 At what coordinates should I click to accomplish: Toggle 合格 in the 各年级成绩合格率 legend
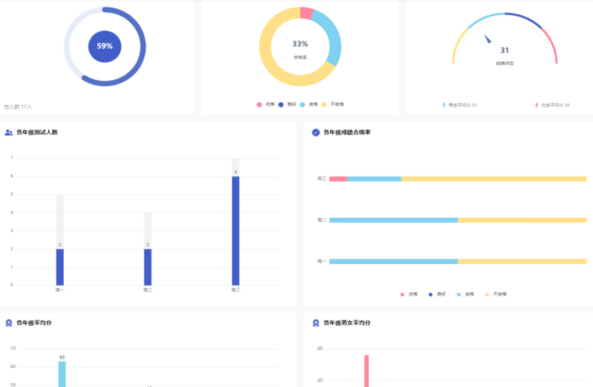click(465, 294)
